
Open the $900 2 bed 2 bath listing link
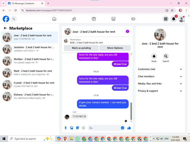click(86, 43)
